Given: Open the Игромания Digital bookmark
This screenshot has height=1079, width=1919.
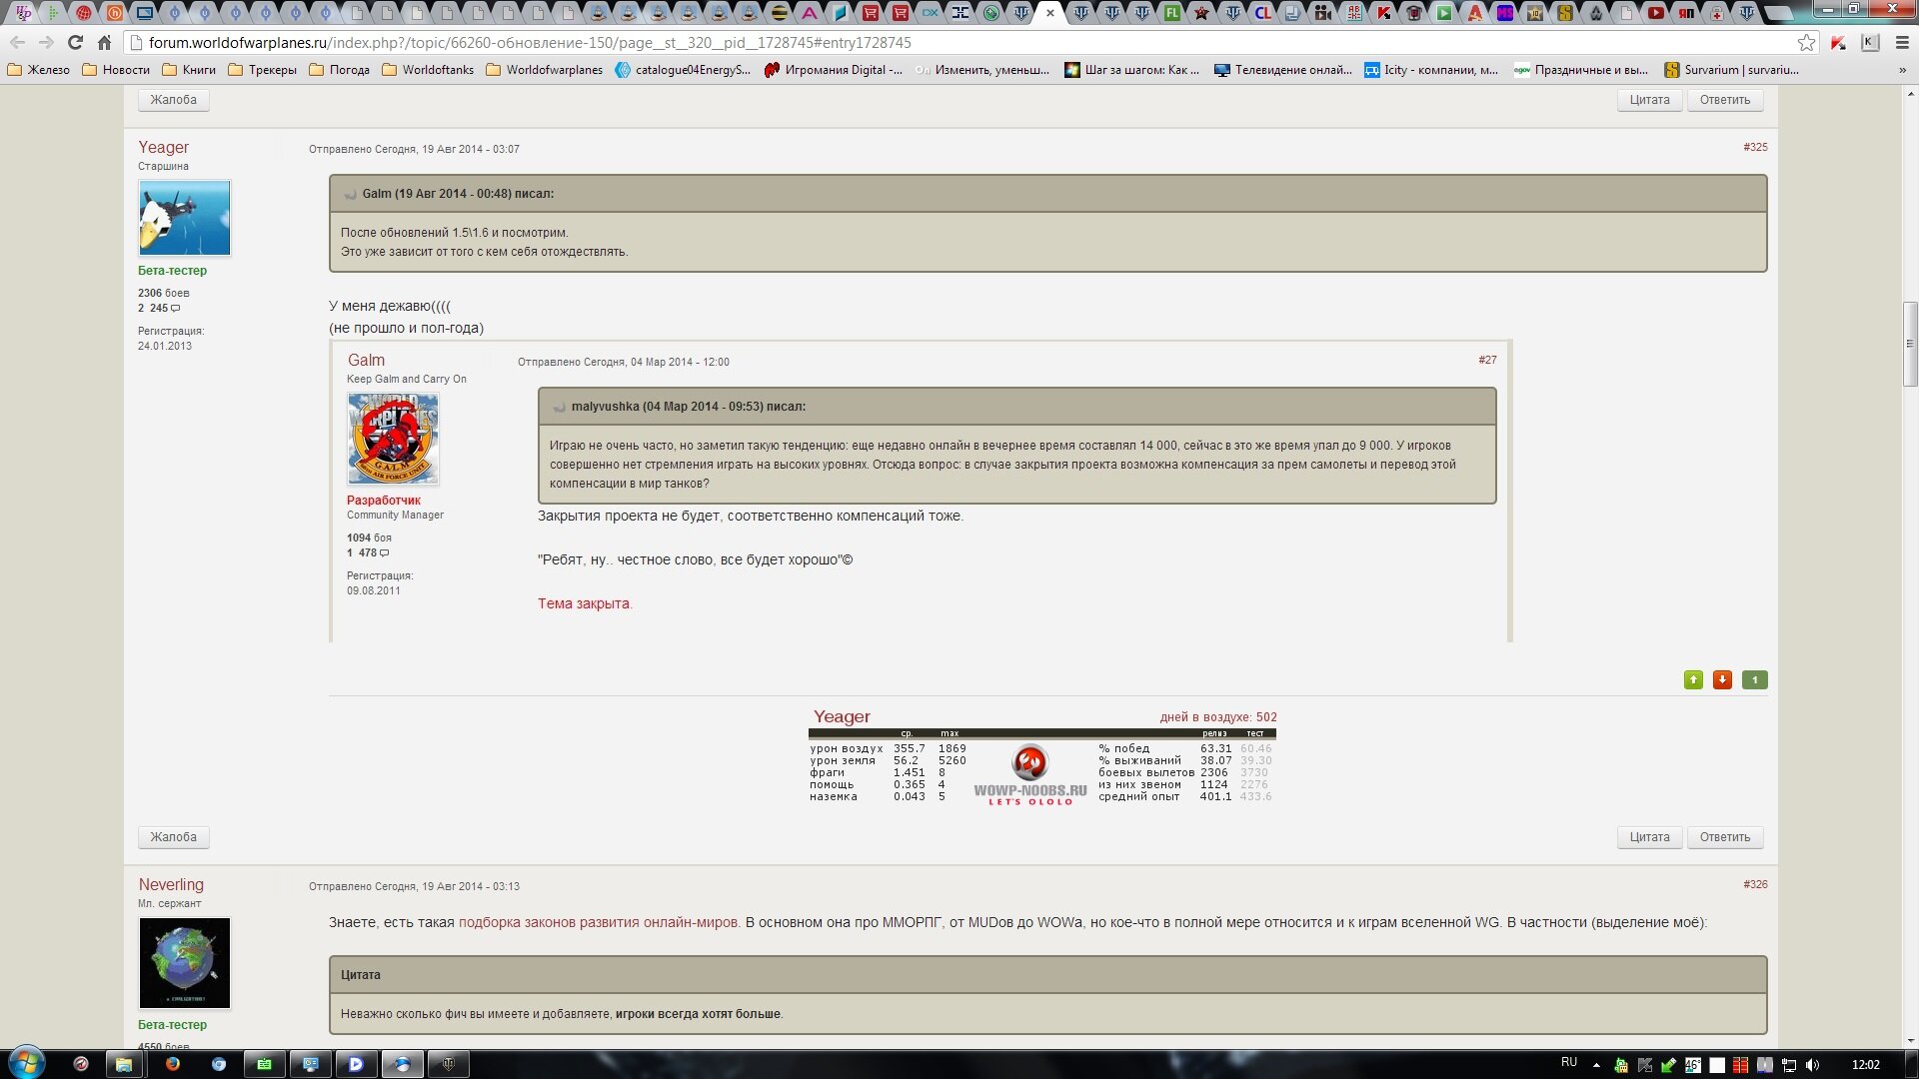Looking at the screenshot, I should click(833, 70).
